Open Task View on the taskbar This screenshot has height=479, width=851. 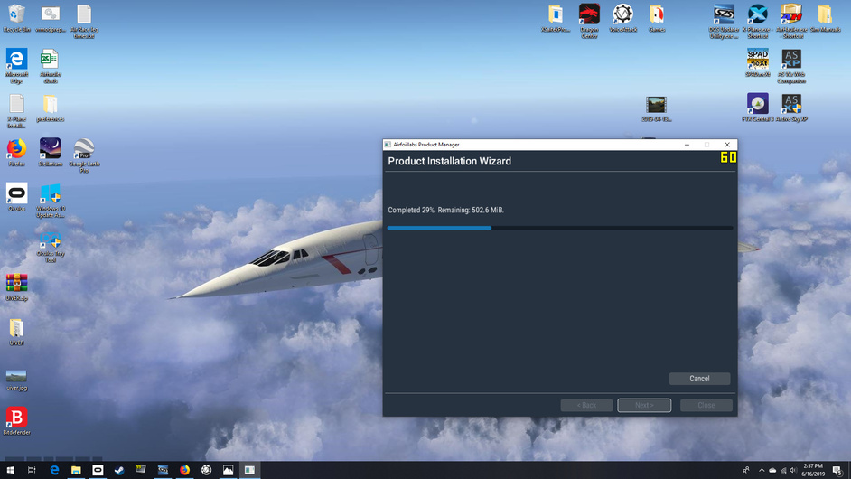32,470
